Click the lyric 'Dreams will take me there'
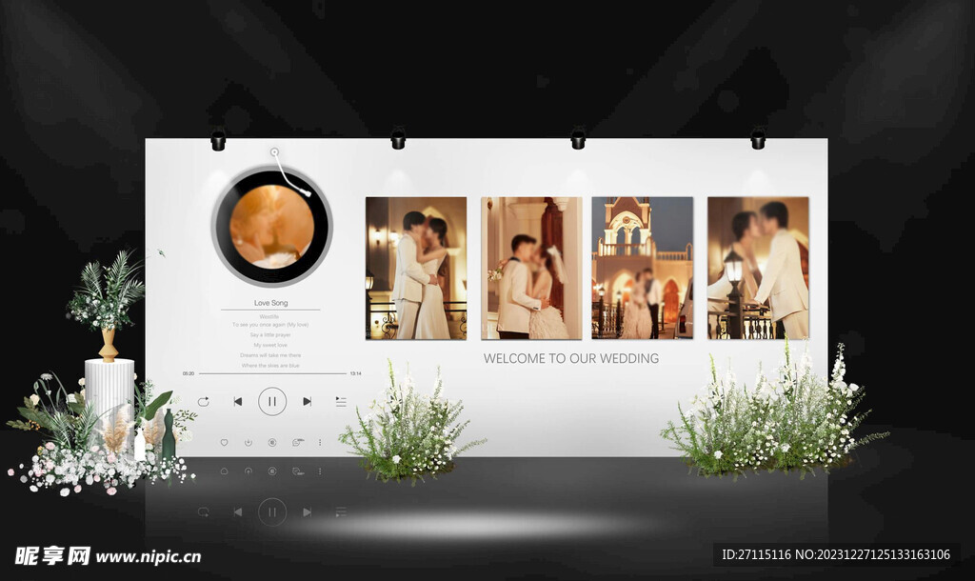This screenshot has width=975, height=581. (270, 355)
